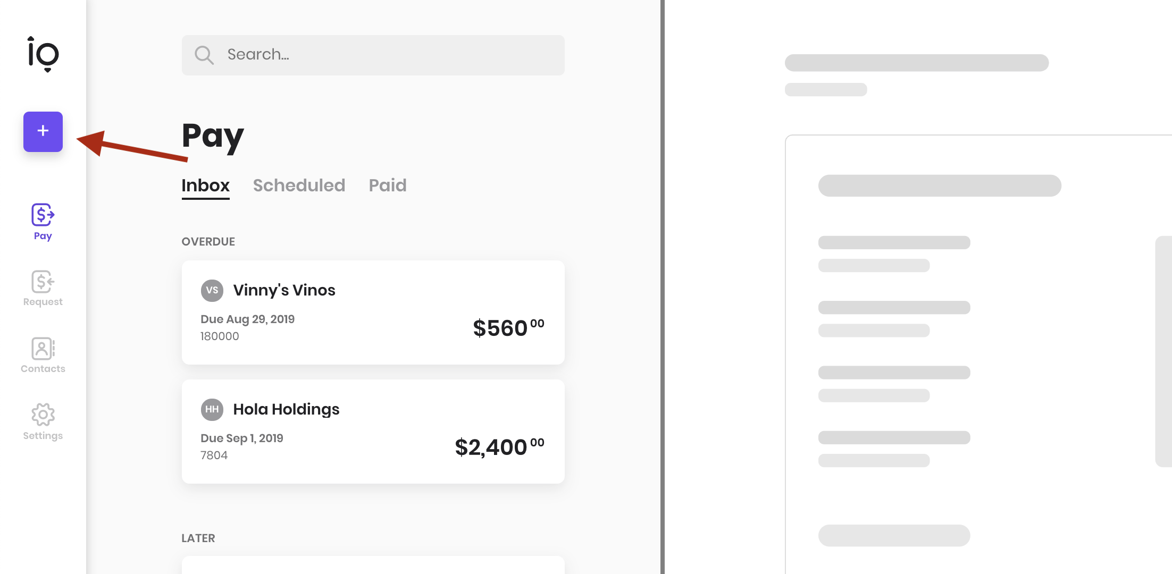
Task: Switch to the Scheduled tab
Action: [x=299, y=185]
